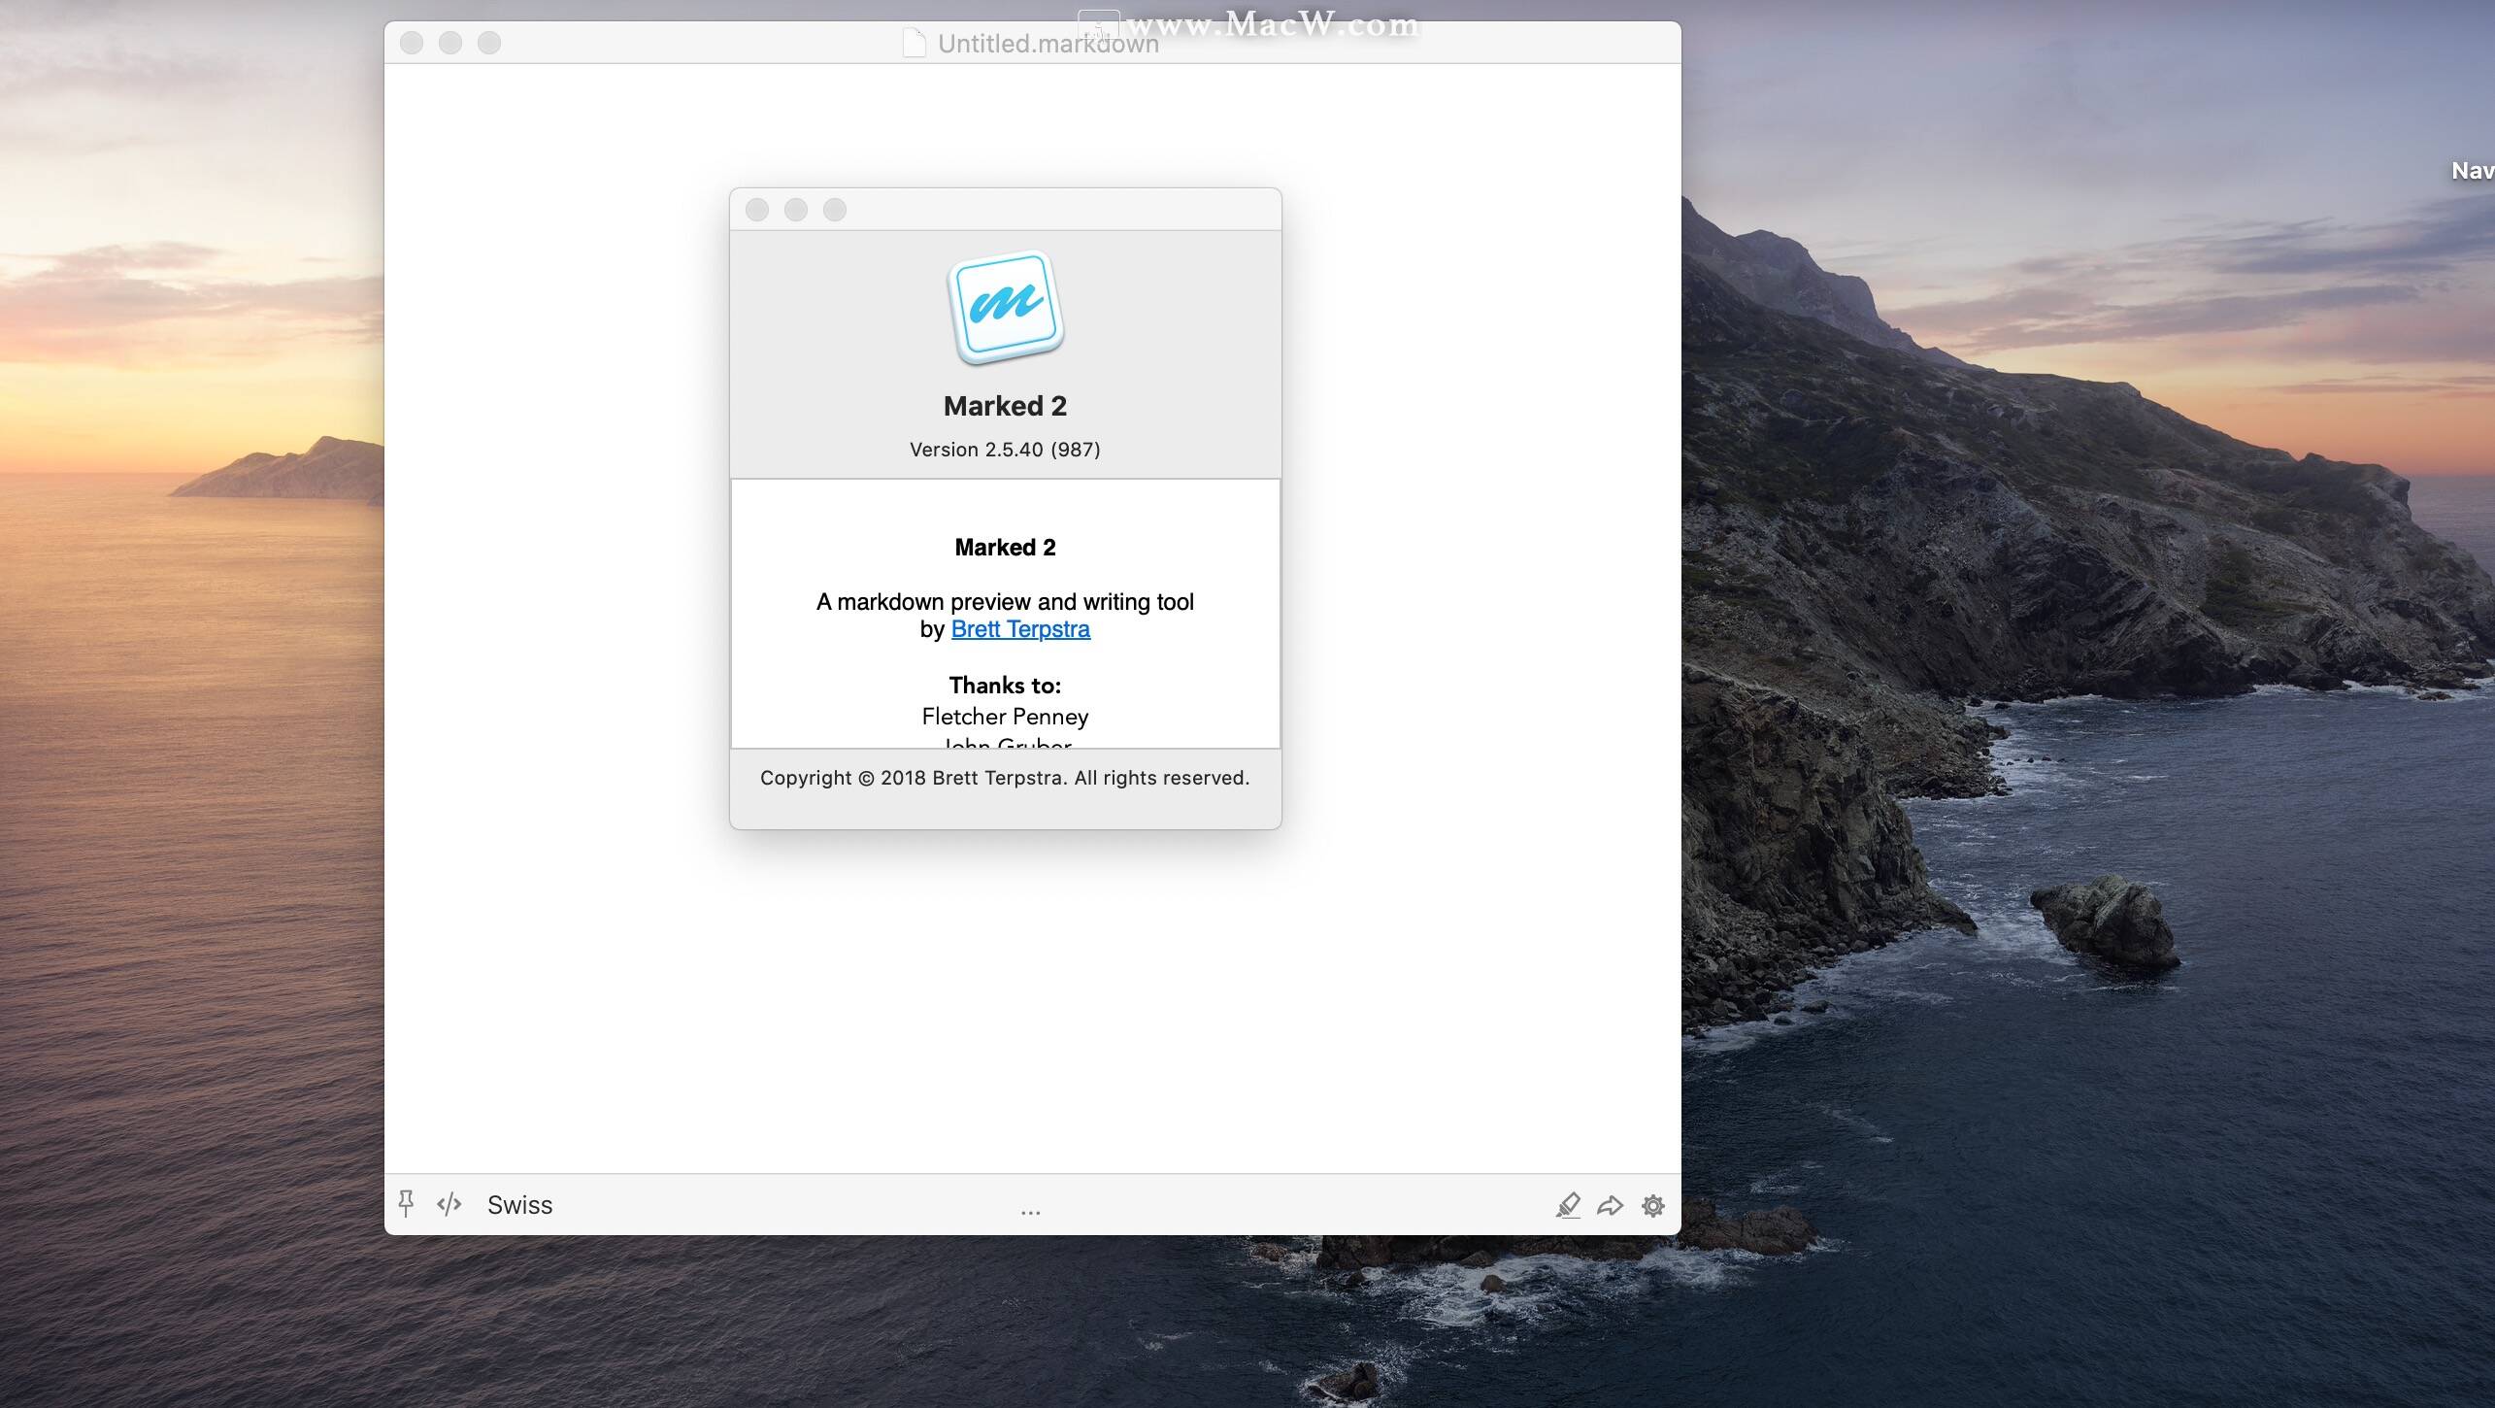Viewport: 2495px width, 1408px height.
Task: Click the zoom button of About dialog
Action: (835, 210)
